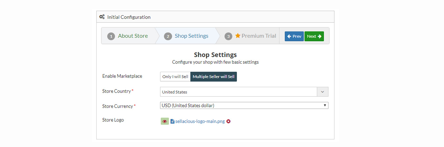The image size is (444, 147).
Task: Preview store logo with eye icon
Action: pyautogui.click(x=165, y=121)
